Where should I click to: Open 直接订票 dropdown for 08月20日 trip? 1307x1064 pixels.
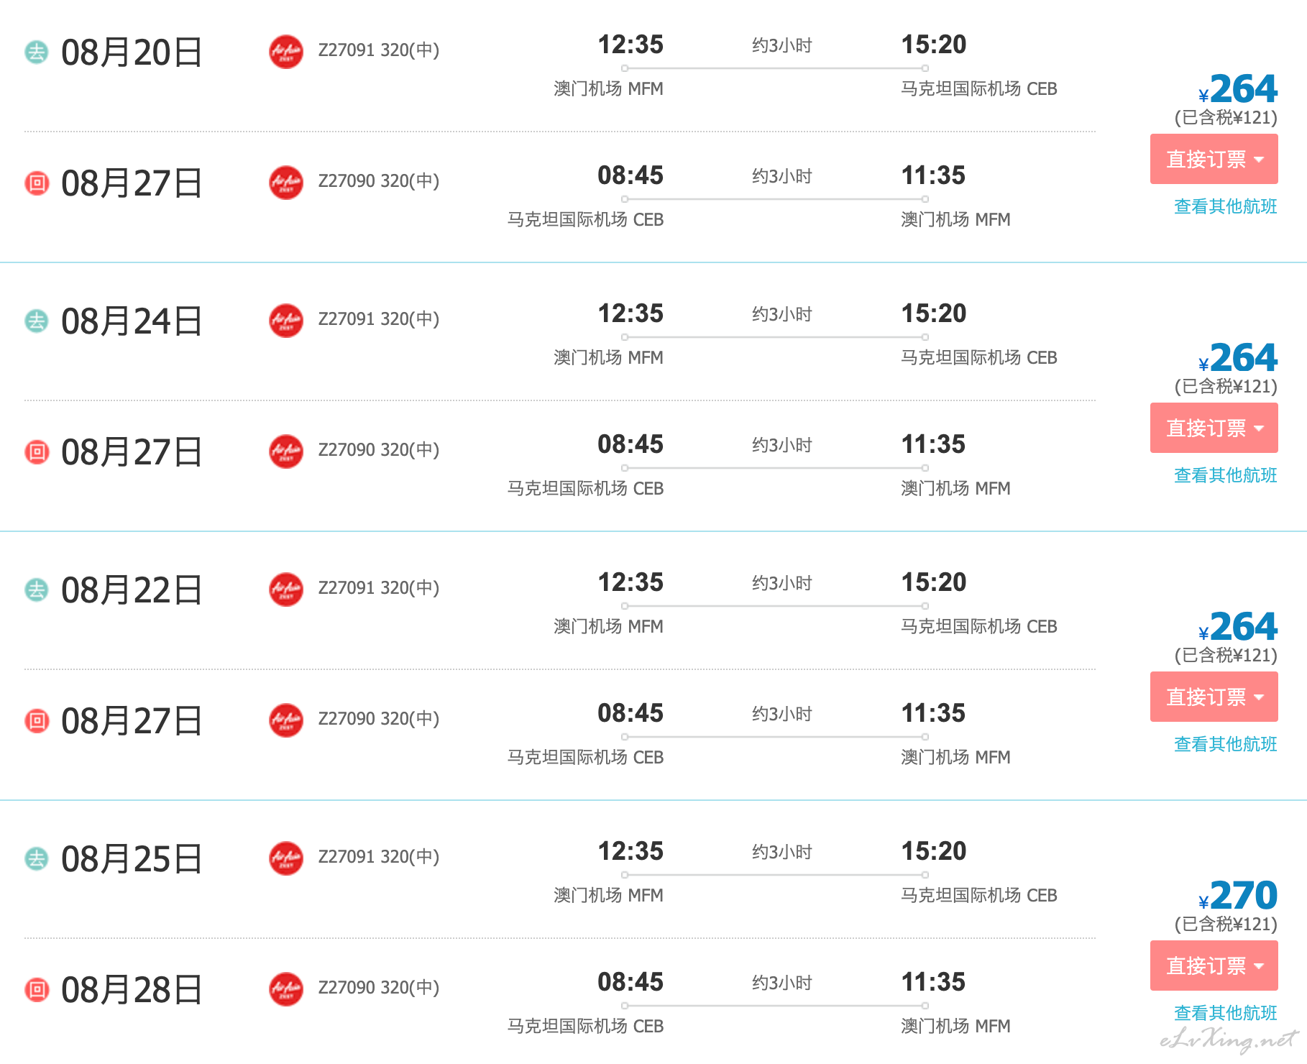(x=1214, y=159)
